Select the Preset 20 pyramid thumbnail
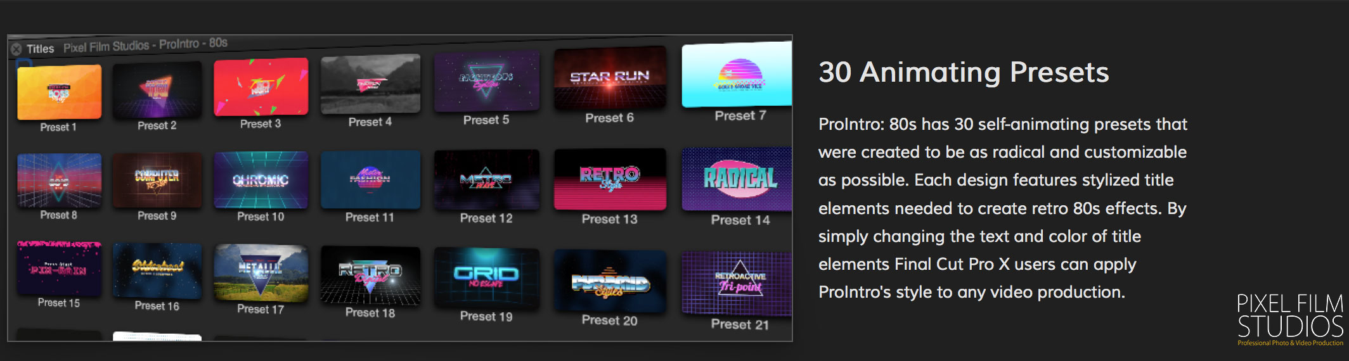1349x361 pixels. point(610,281)
